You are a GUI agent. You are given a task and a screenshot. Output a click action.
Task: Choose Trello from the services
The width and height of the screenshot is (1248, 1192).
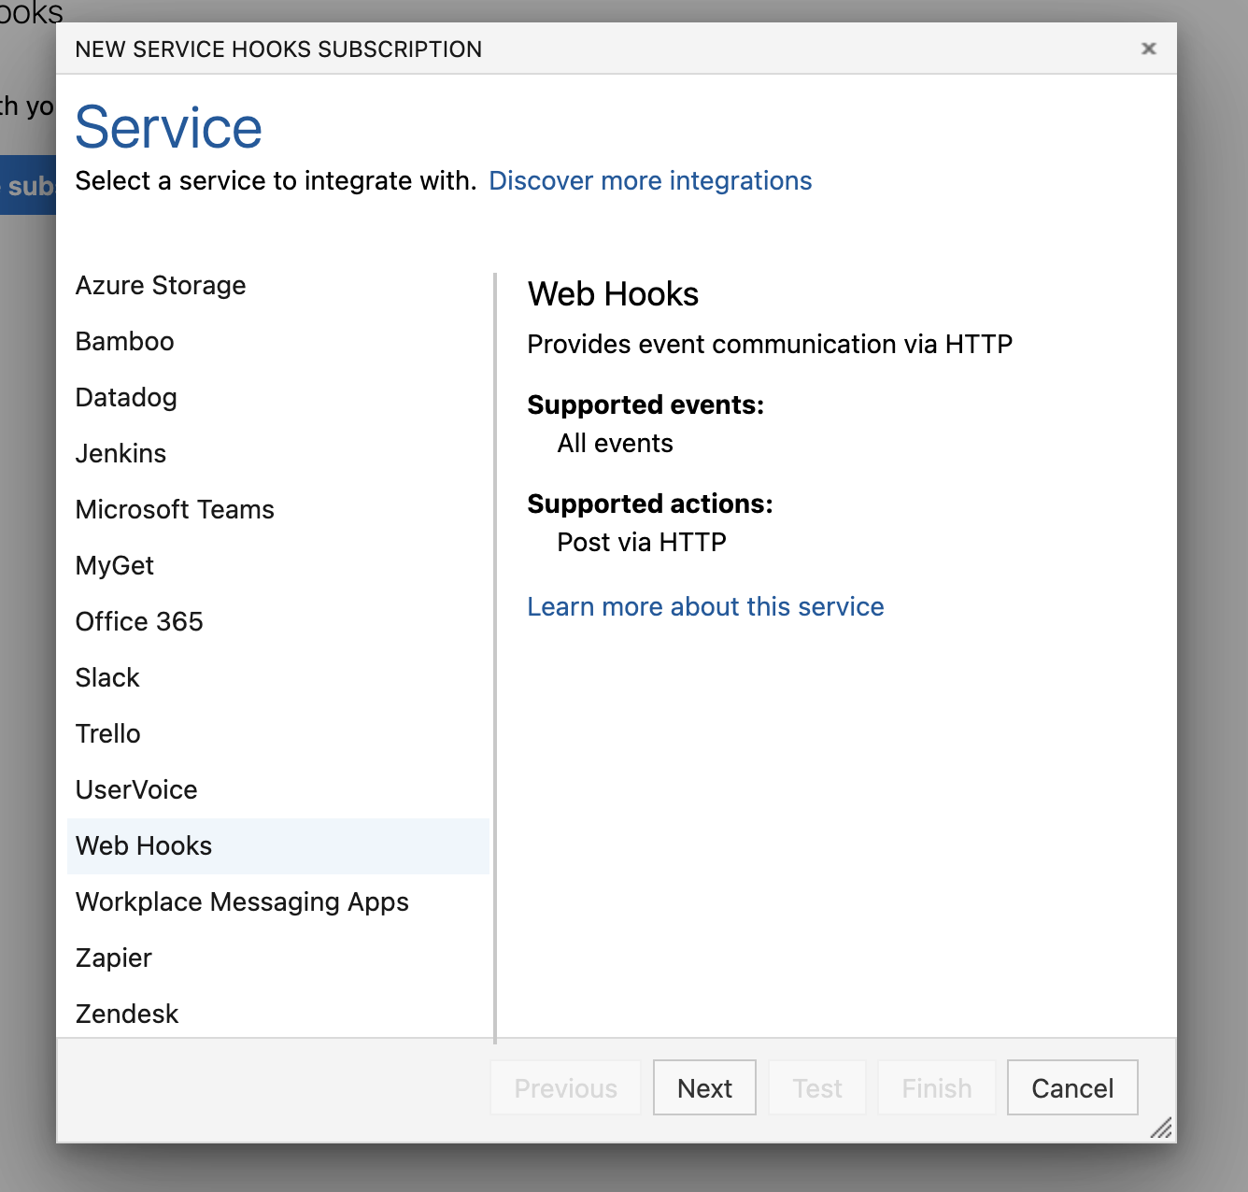108,733
